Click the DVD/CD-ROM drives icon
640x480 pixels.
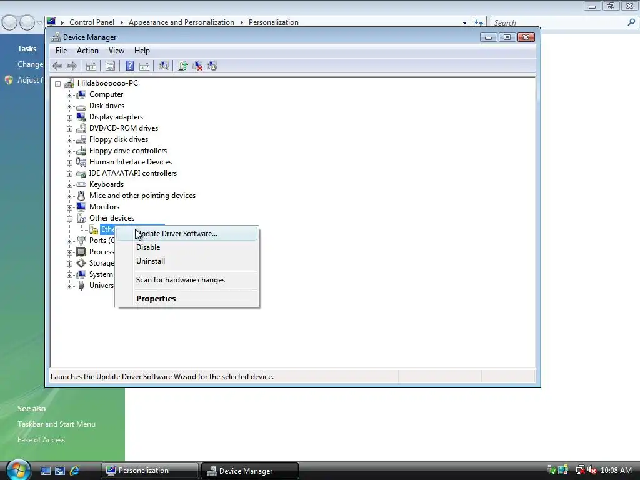click(x=81, y=128)
